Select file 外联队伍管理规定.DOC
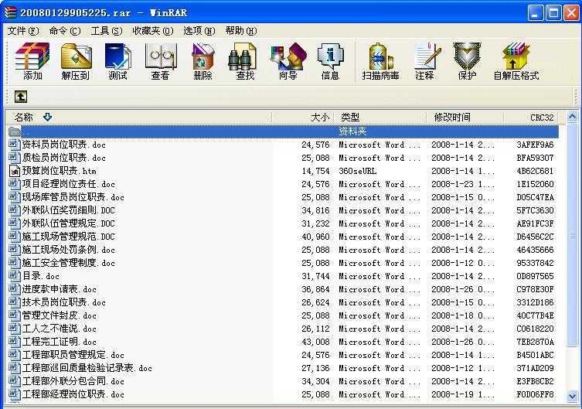The image size is (582, 409). 69,223
